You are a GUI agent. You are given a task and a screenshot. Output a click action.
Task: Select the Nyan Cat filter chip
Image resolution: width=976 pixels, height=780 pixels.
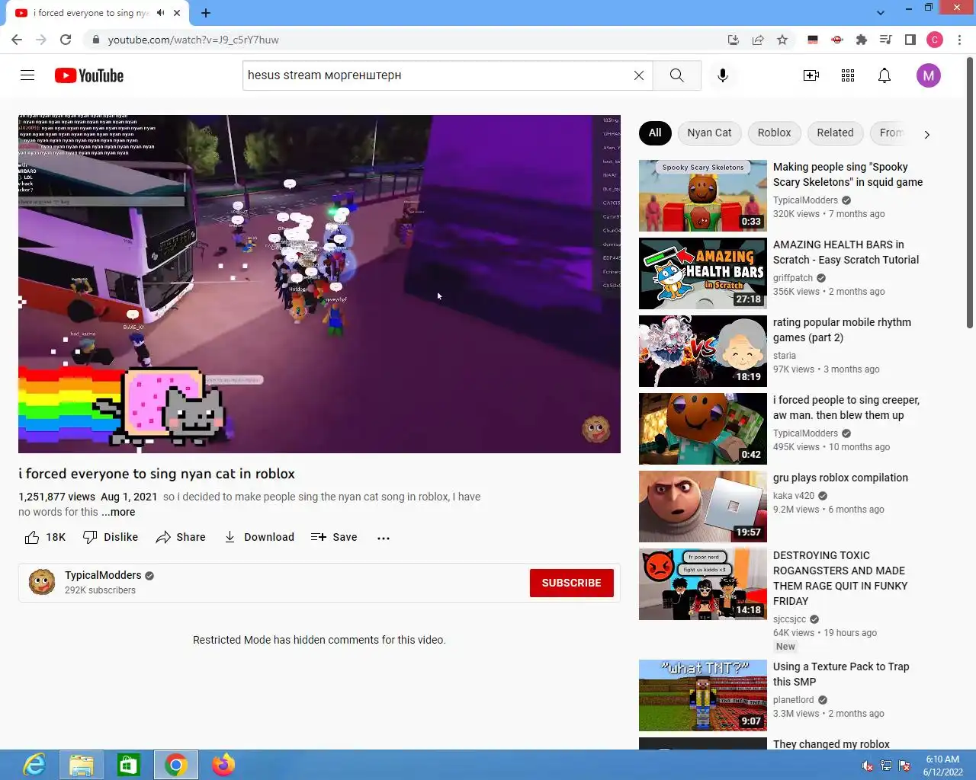tap(709, 133)
